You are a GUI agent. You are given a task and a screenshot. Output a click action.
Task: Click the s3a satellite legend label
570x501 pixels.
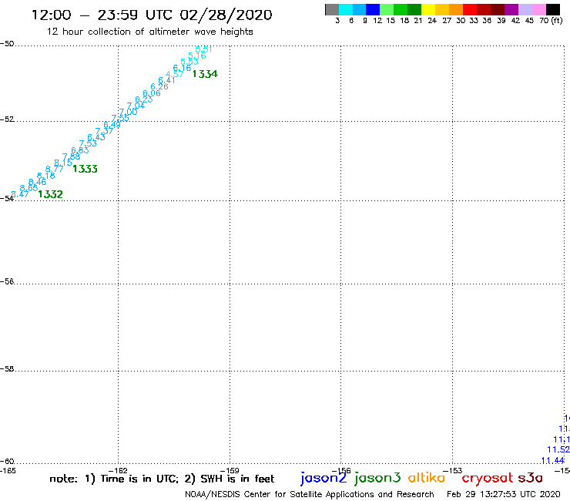[x=531, y=478]
